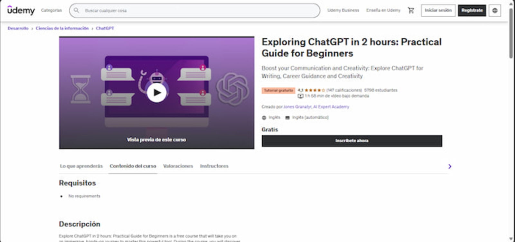Open the Categorías menu
Image resolution: width=515 pixels, height=242 pixels.
(51, 10)
